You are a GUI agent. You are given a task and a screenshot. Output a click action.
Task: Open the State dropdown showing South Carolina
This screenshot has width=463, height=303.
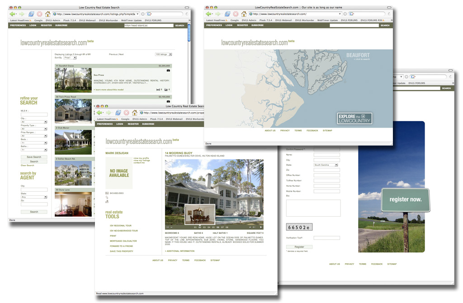tap(326, 165)
